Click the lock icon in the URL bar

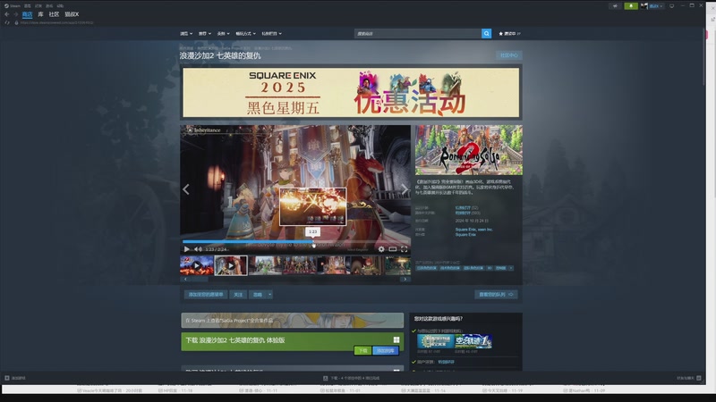point(16,22)
